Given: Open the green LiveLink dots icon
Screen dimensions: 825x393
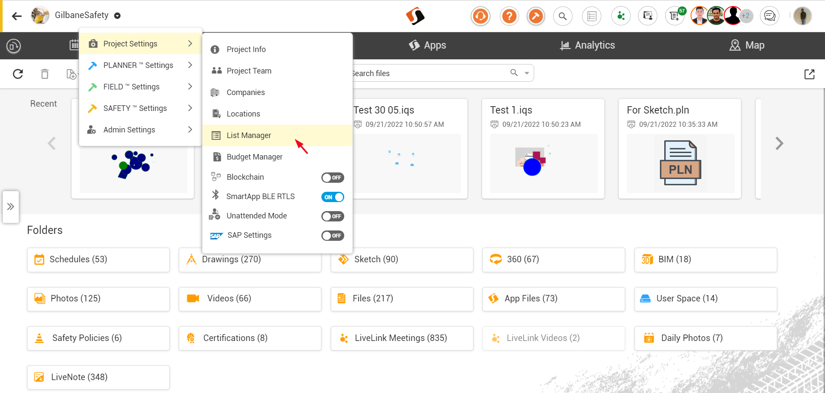Looking at the screenshot, I should click(621, 16).
